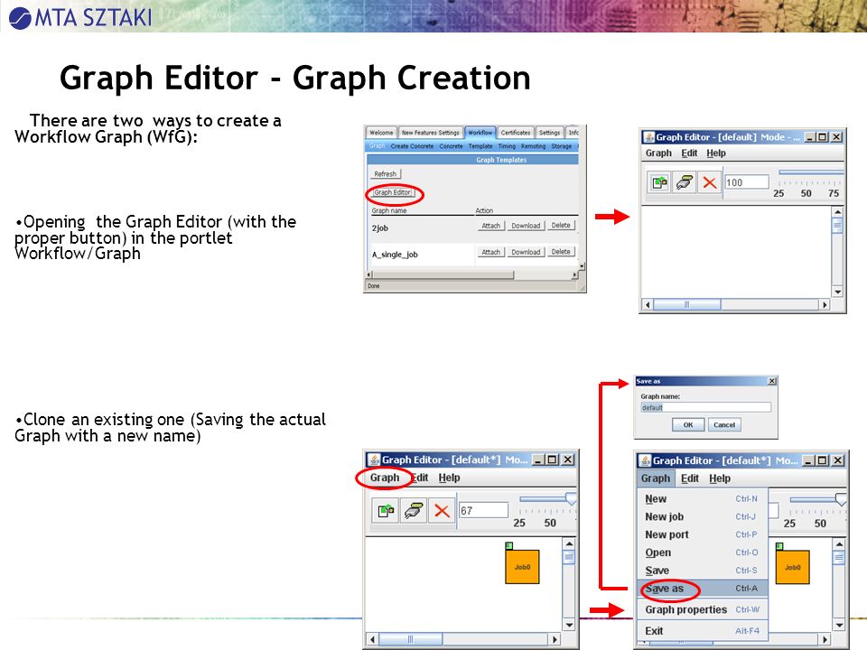Click the circled Graph Editor button in the portlet
867x650 pixels.
(x=393, y=192)
